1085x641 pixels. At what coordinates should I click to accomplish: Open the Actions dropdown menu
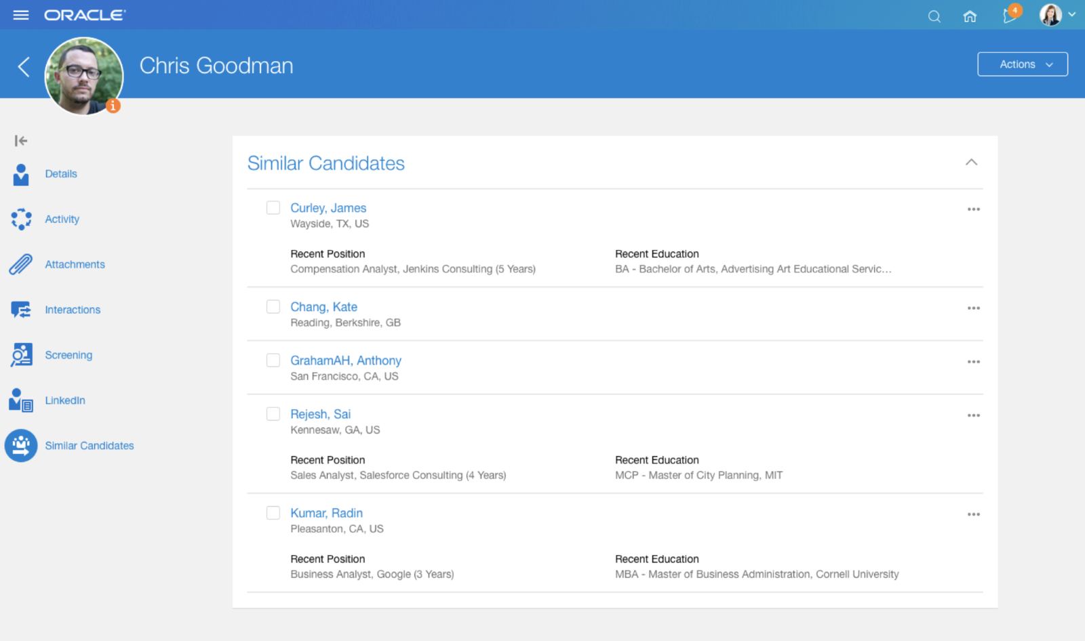[x=1022, y=64]
